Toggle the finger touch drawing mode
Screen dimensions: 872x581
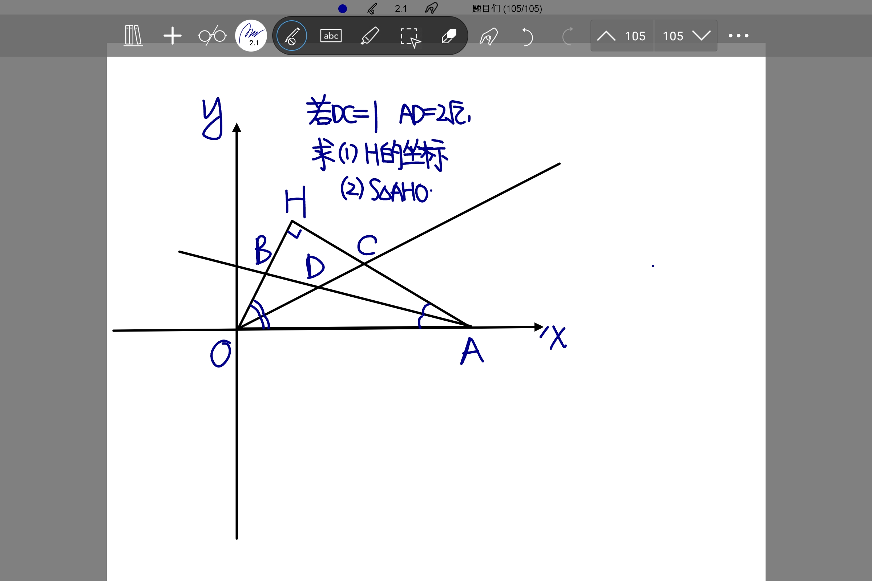point(489,36)
